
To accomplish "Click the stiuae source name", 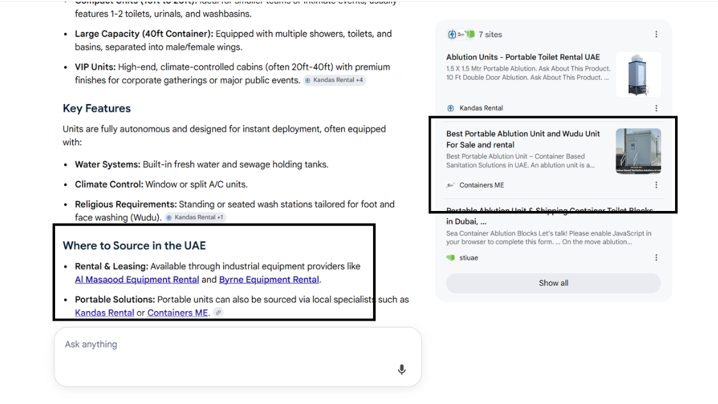I will (x=469, y=258).
